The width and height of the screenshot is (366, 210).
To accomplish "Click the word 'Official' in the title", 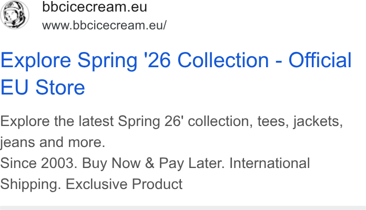I will coord(320,60).
